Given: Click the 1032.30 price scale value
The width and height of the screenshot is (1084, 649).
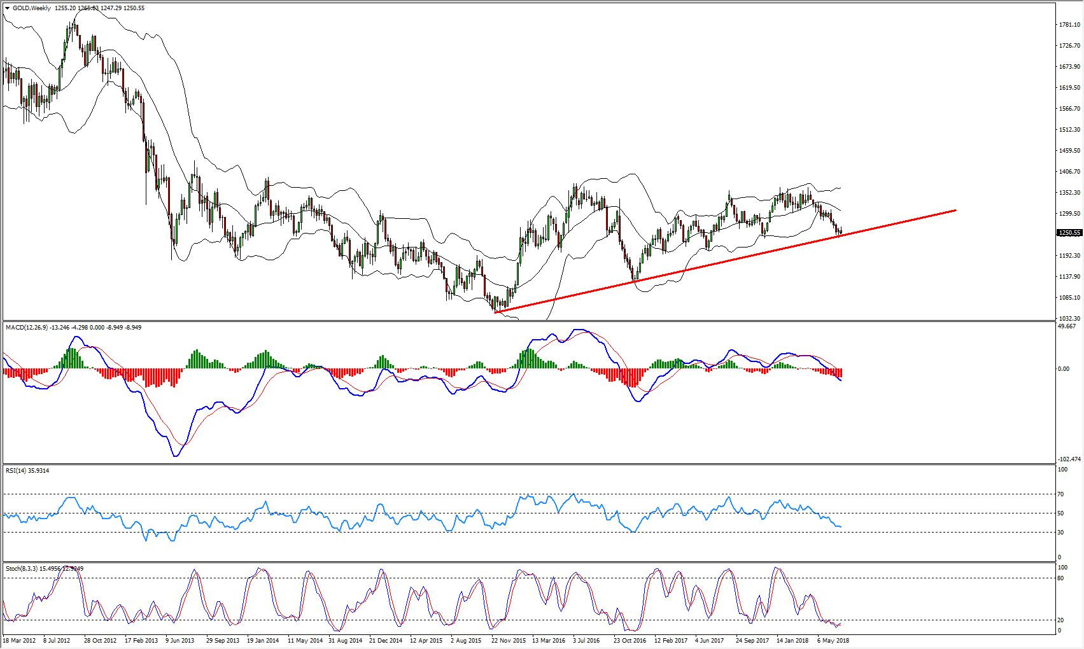Looking at the screenshot, I should click(1069, 319).
